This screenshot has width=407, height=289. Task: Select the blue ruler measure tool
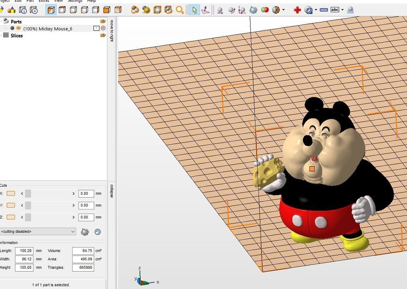[324, 10]
